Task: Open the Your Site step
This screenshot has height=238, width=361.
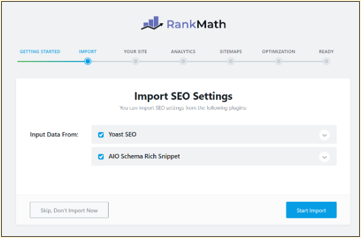Action: (135, 52)
